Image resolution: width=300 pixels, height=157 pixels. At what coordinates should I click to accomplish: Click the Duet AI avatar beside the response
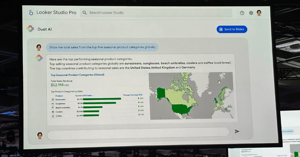tap(39, 58)
